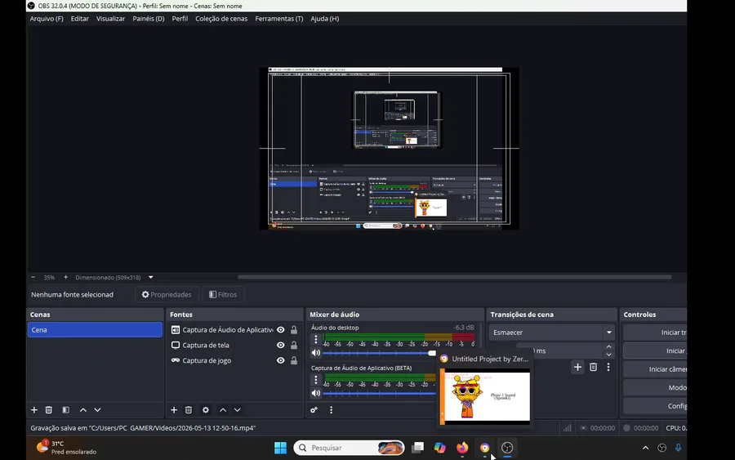
Task: Open the Coleção de cenas menu
Action: (x=221, y=19)
